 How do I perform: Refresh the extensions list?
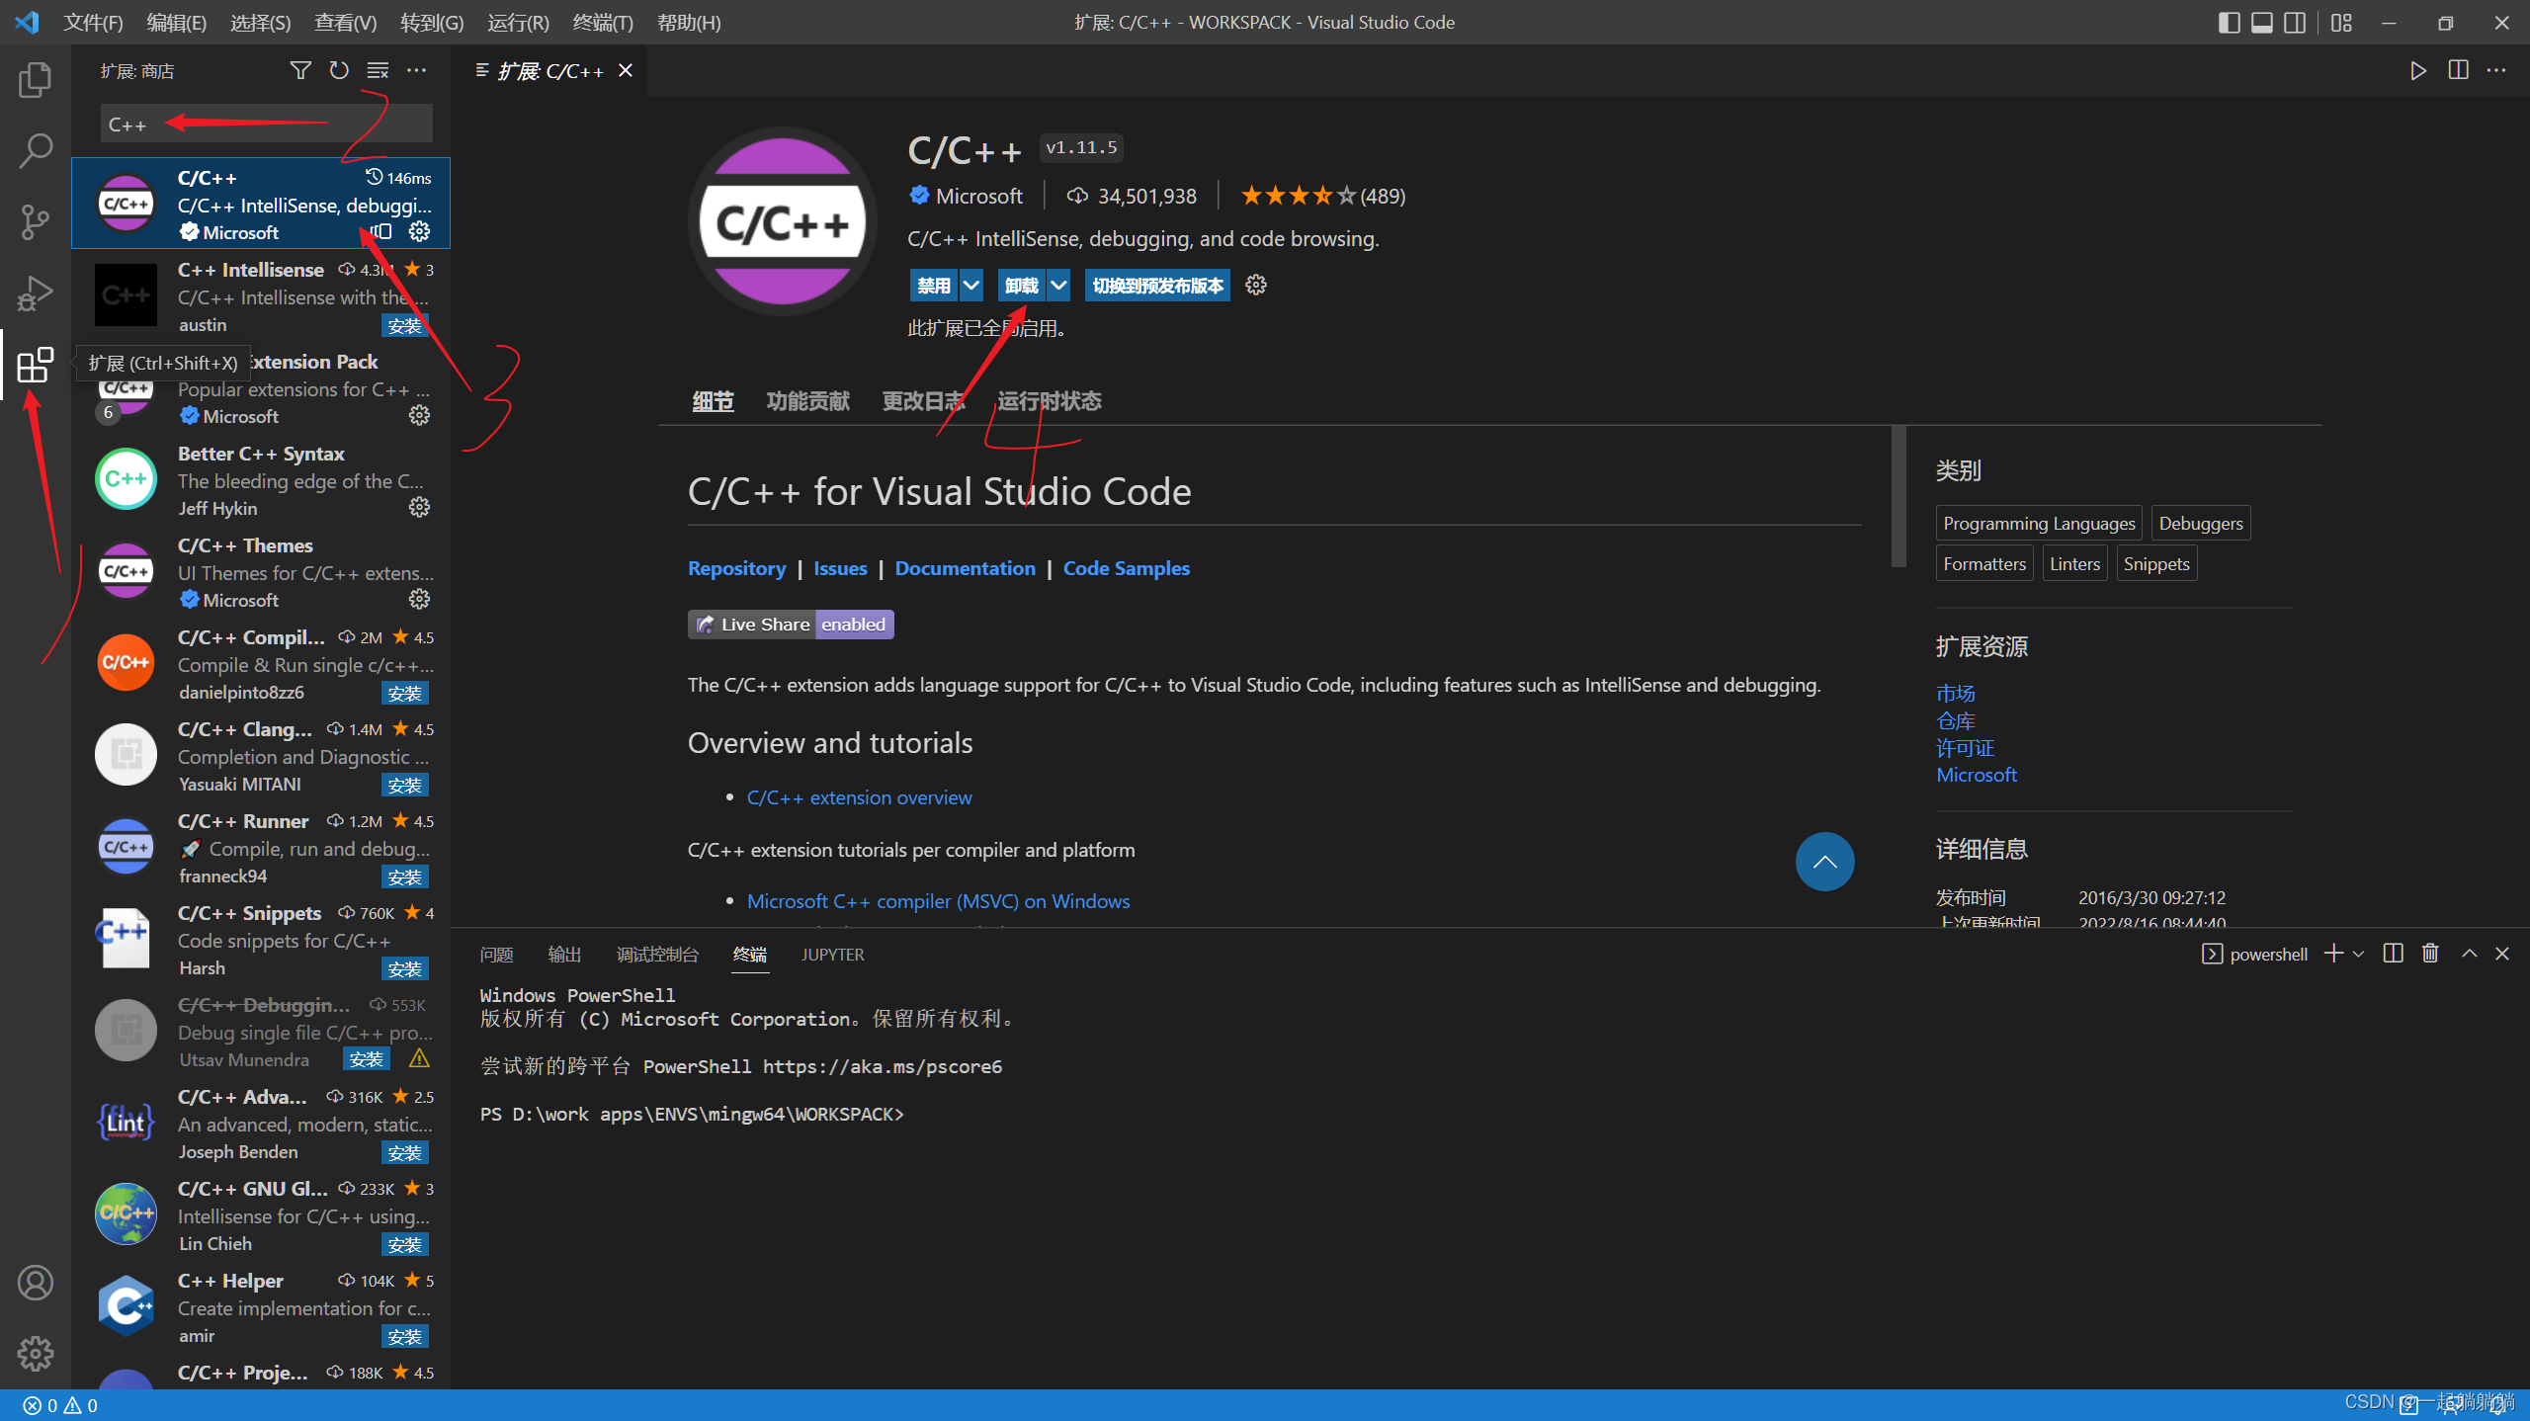(x=339, y=70)
